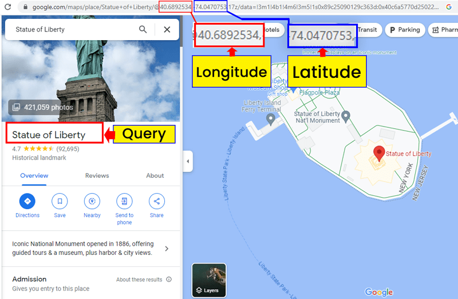Viewport: 458px width, 299px height.
Task: Click the Historical landmark category
Action: pos(39,158)
